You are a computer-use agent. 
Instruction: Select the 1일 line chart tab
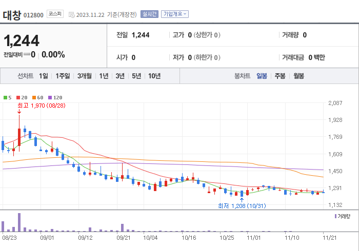(44, 76)
